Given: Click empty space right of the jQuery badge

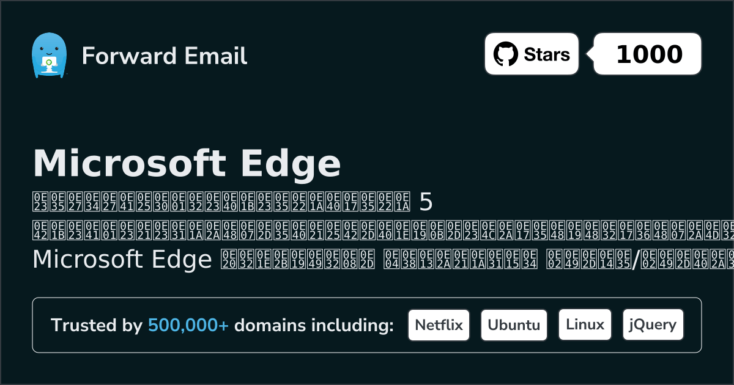Looking at the screenshot, I should pyautogui.click(x=692, y=324).
